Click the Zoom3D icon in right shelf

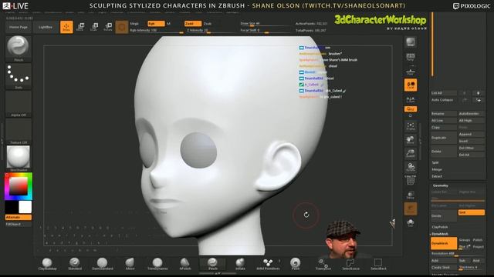tap(410, 154)
